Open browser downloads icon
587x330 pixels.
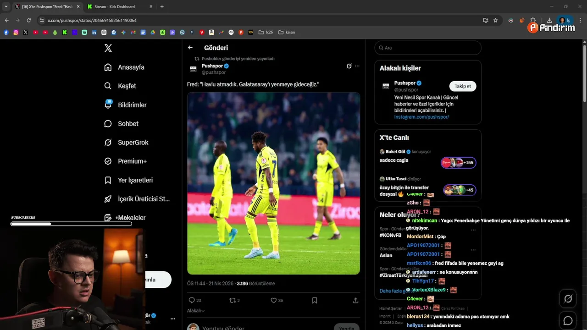point(549,20)
